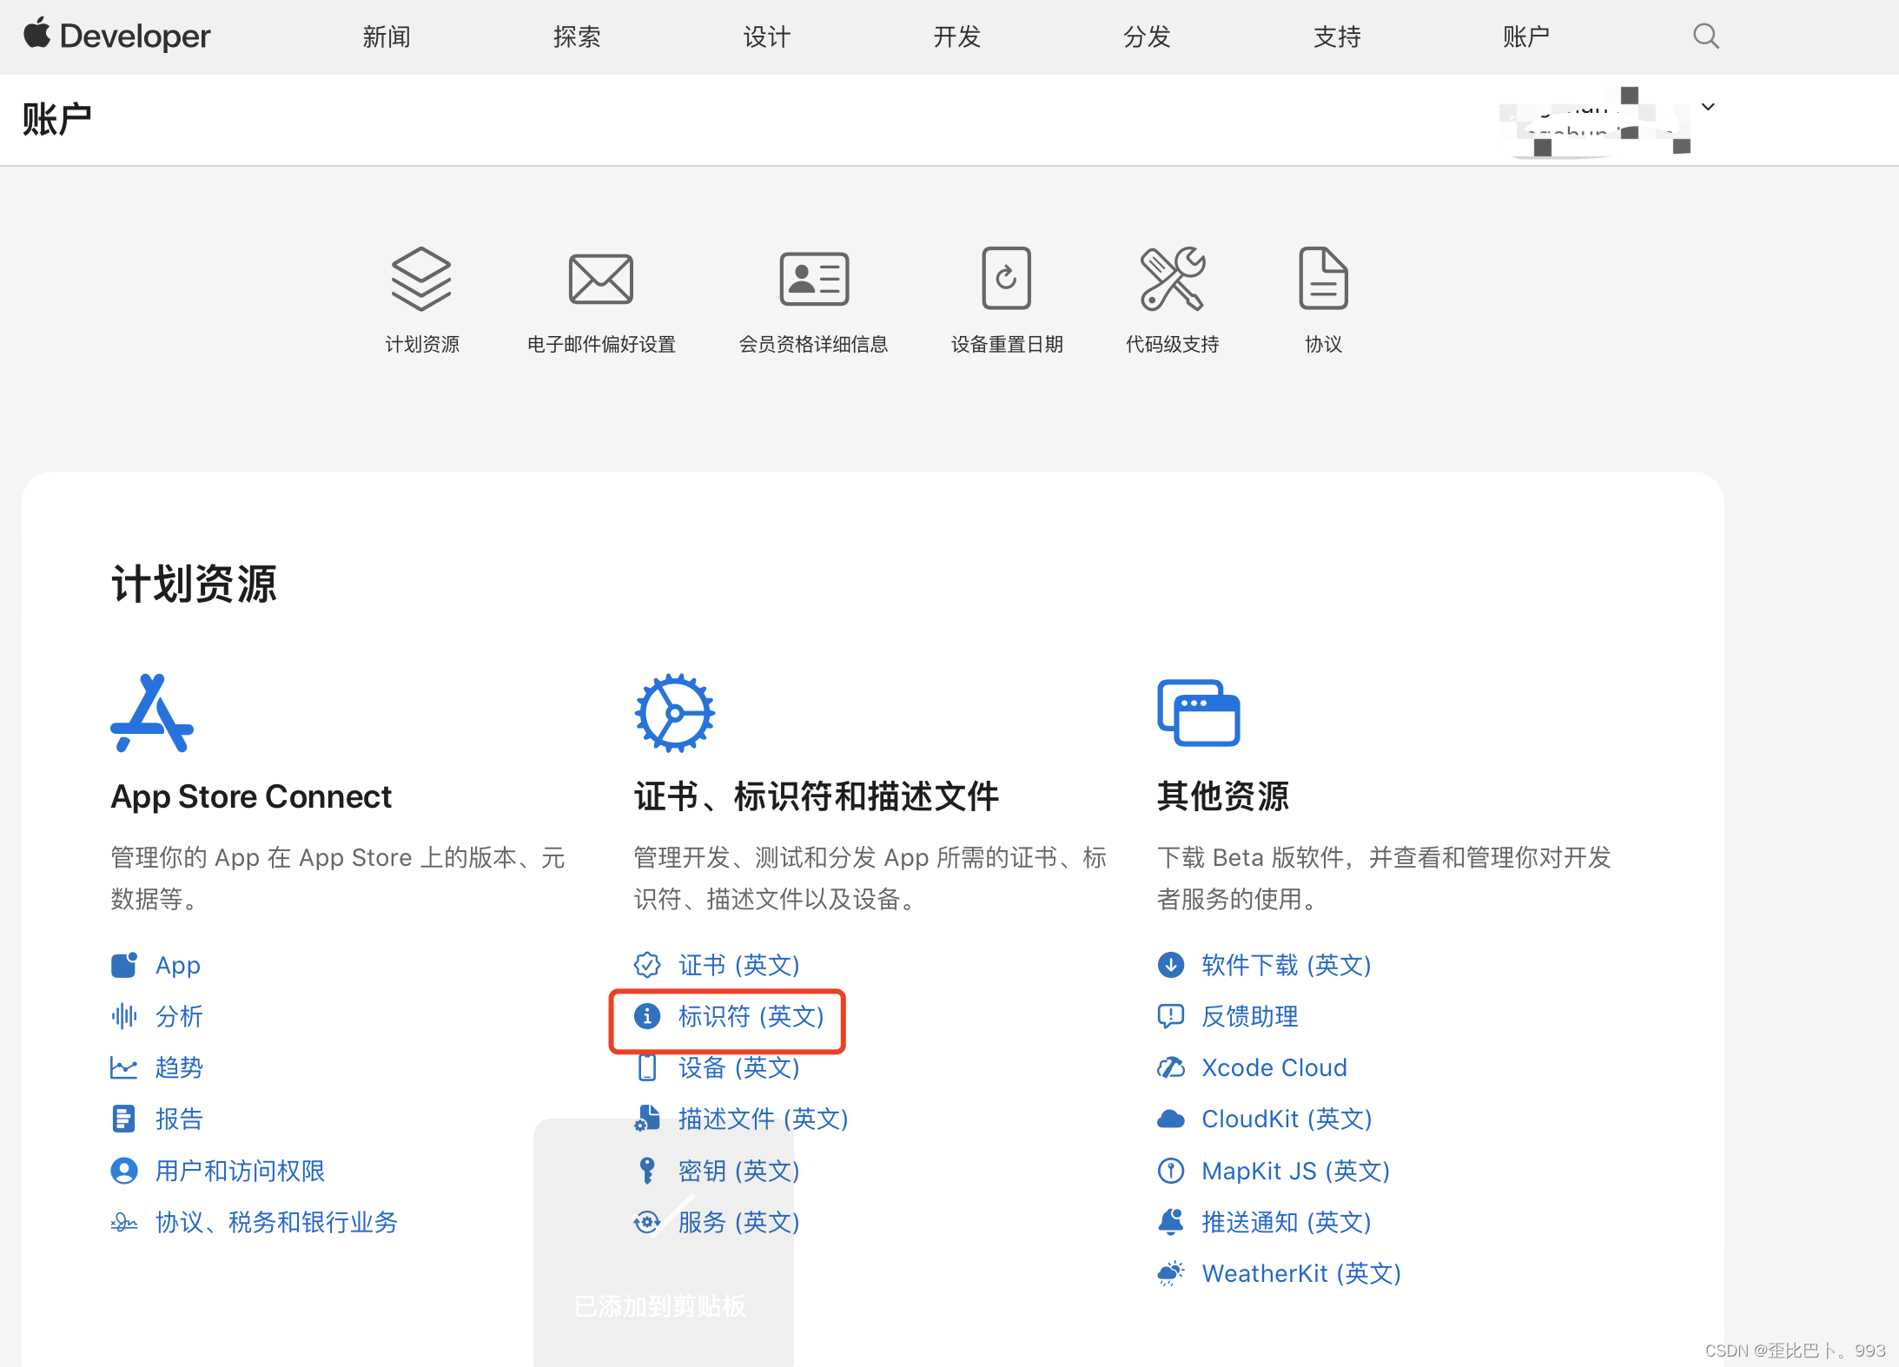Viewport: 1899px width, 1367px height.
Task: Open the 证书 (英文) link
Action: click(x=738, y=965)
